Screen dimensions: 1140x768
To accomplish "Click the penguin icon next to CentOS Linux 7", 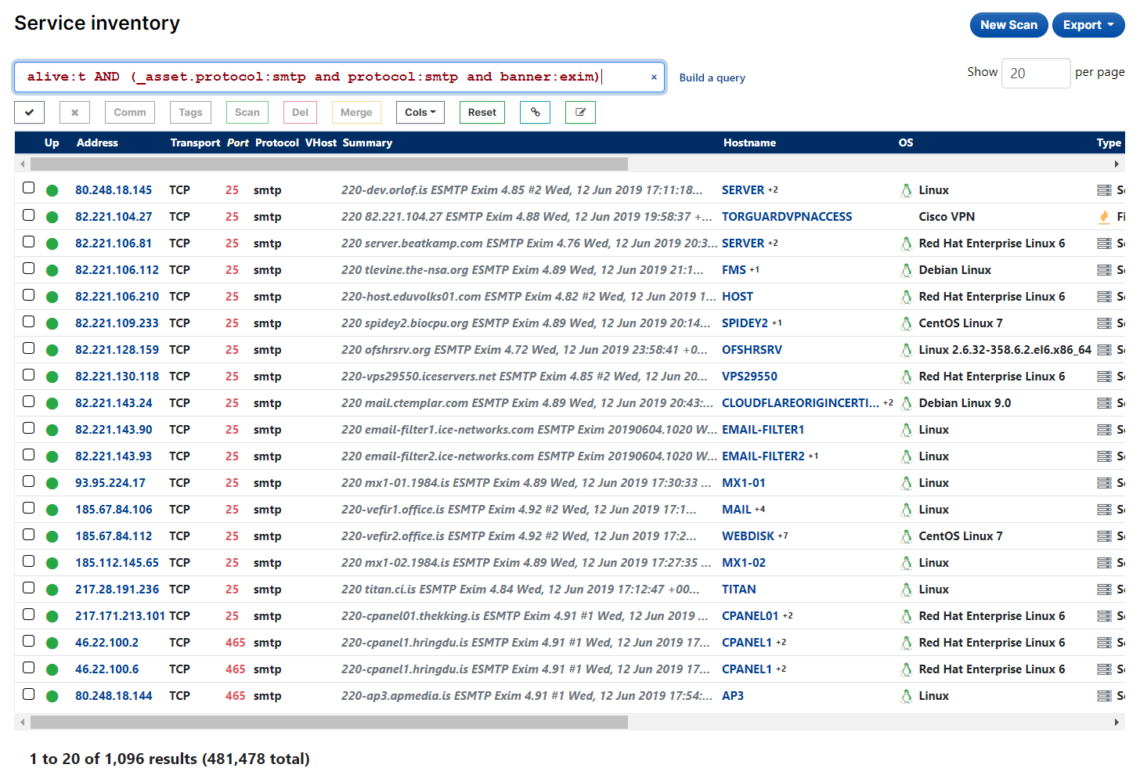I will (x=906, y=323).
